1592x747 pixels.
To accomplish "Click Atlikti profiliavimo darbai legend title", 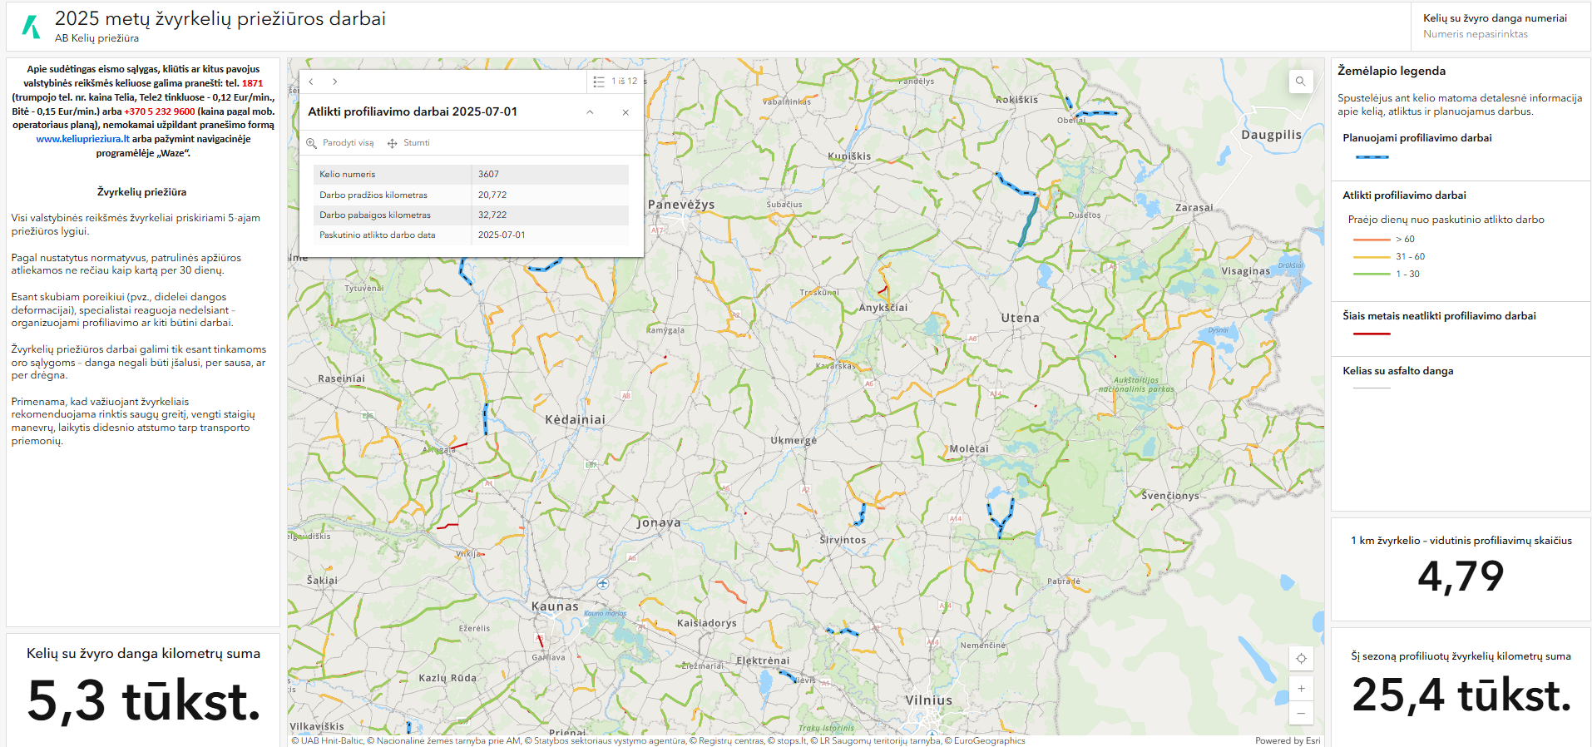I will point(1404,195).
